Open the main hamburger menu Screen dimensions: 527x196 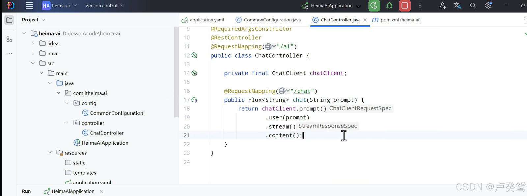pos(29,6)
